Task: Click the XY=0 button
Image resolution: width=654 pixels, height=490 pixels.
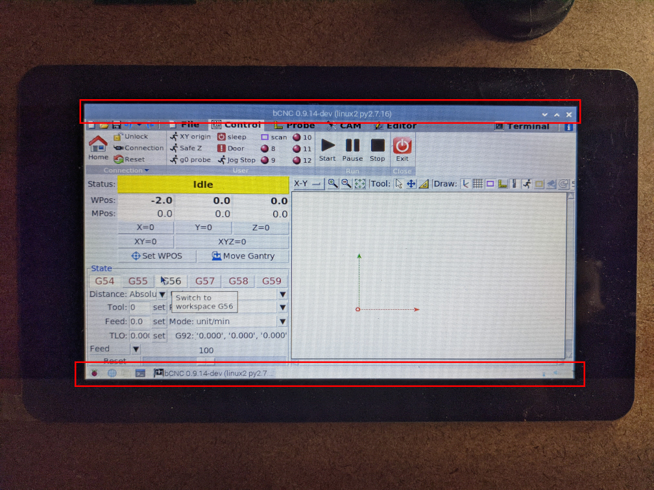Action: [x=145, y=242]
